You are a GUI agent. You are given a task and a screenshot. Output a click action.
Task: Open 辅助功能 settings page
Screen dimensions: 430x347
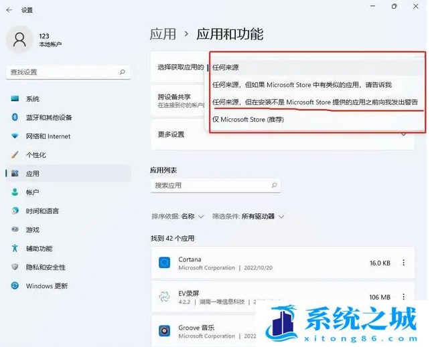click(x=68, y=248)
